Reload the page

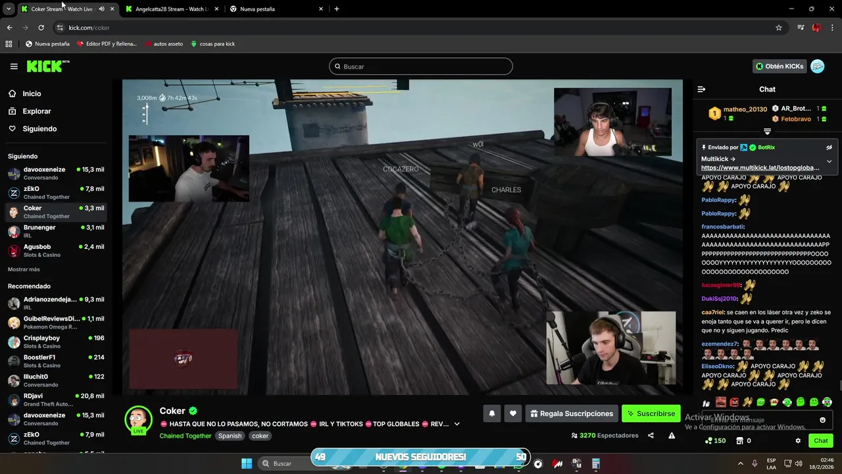point(41,28)
